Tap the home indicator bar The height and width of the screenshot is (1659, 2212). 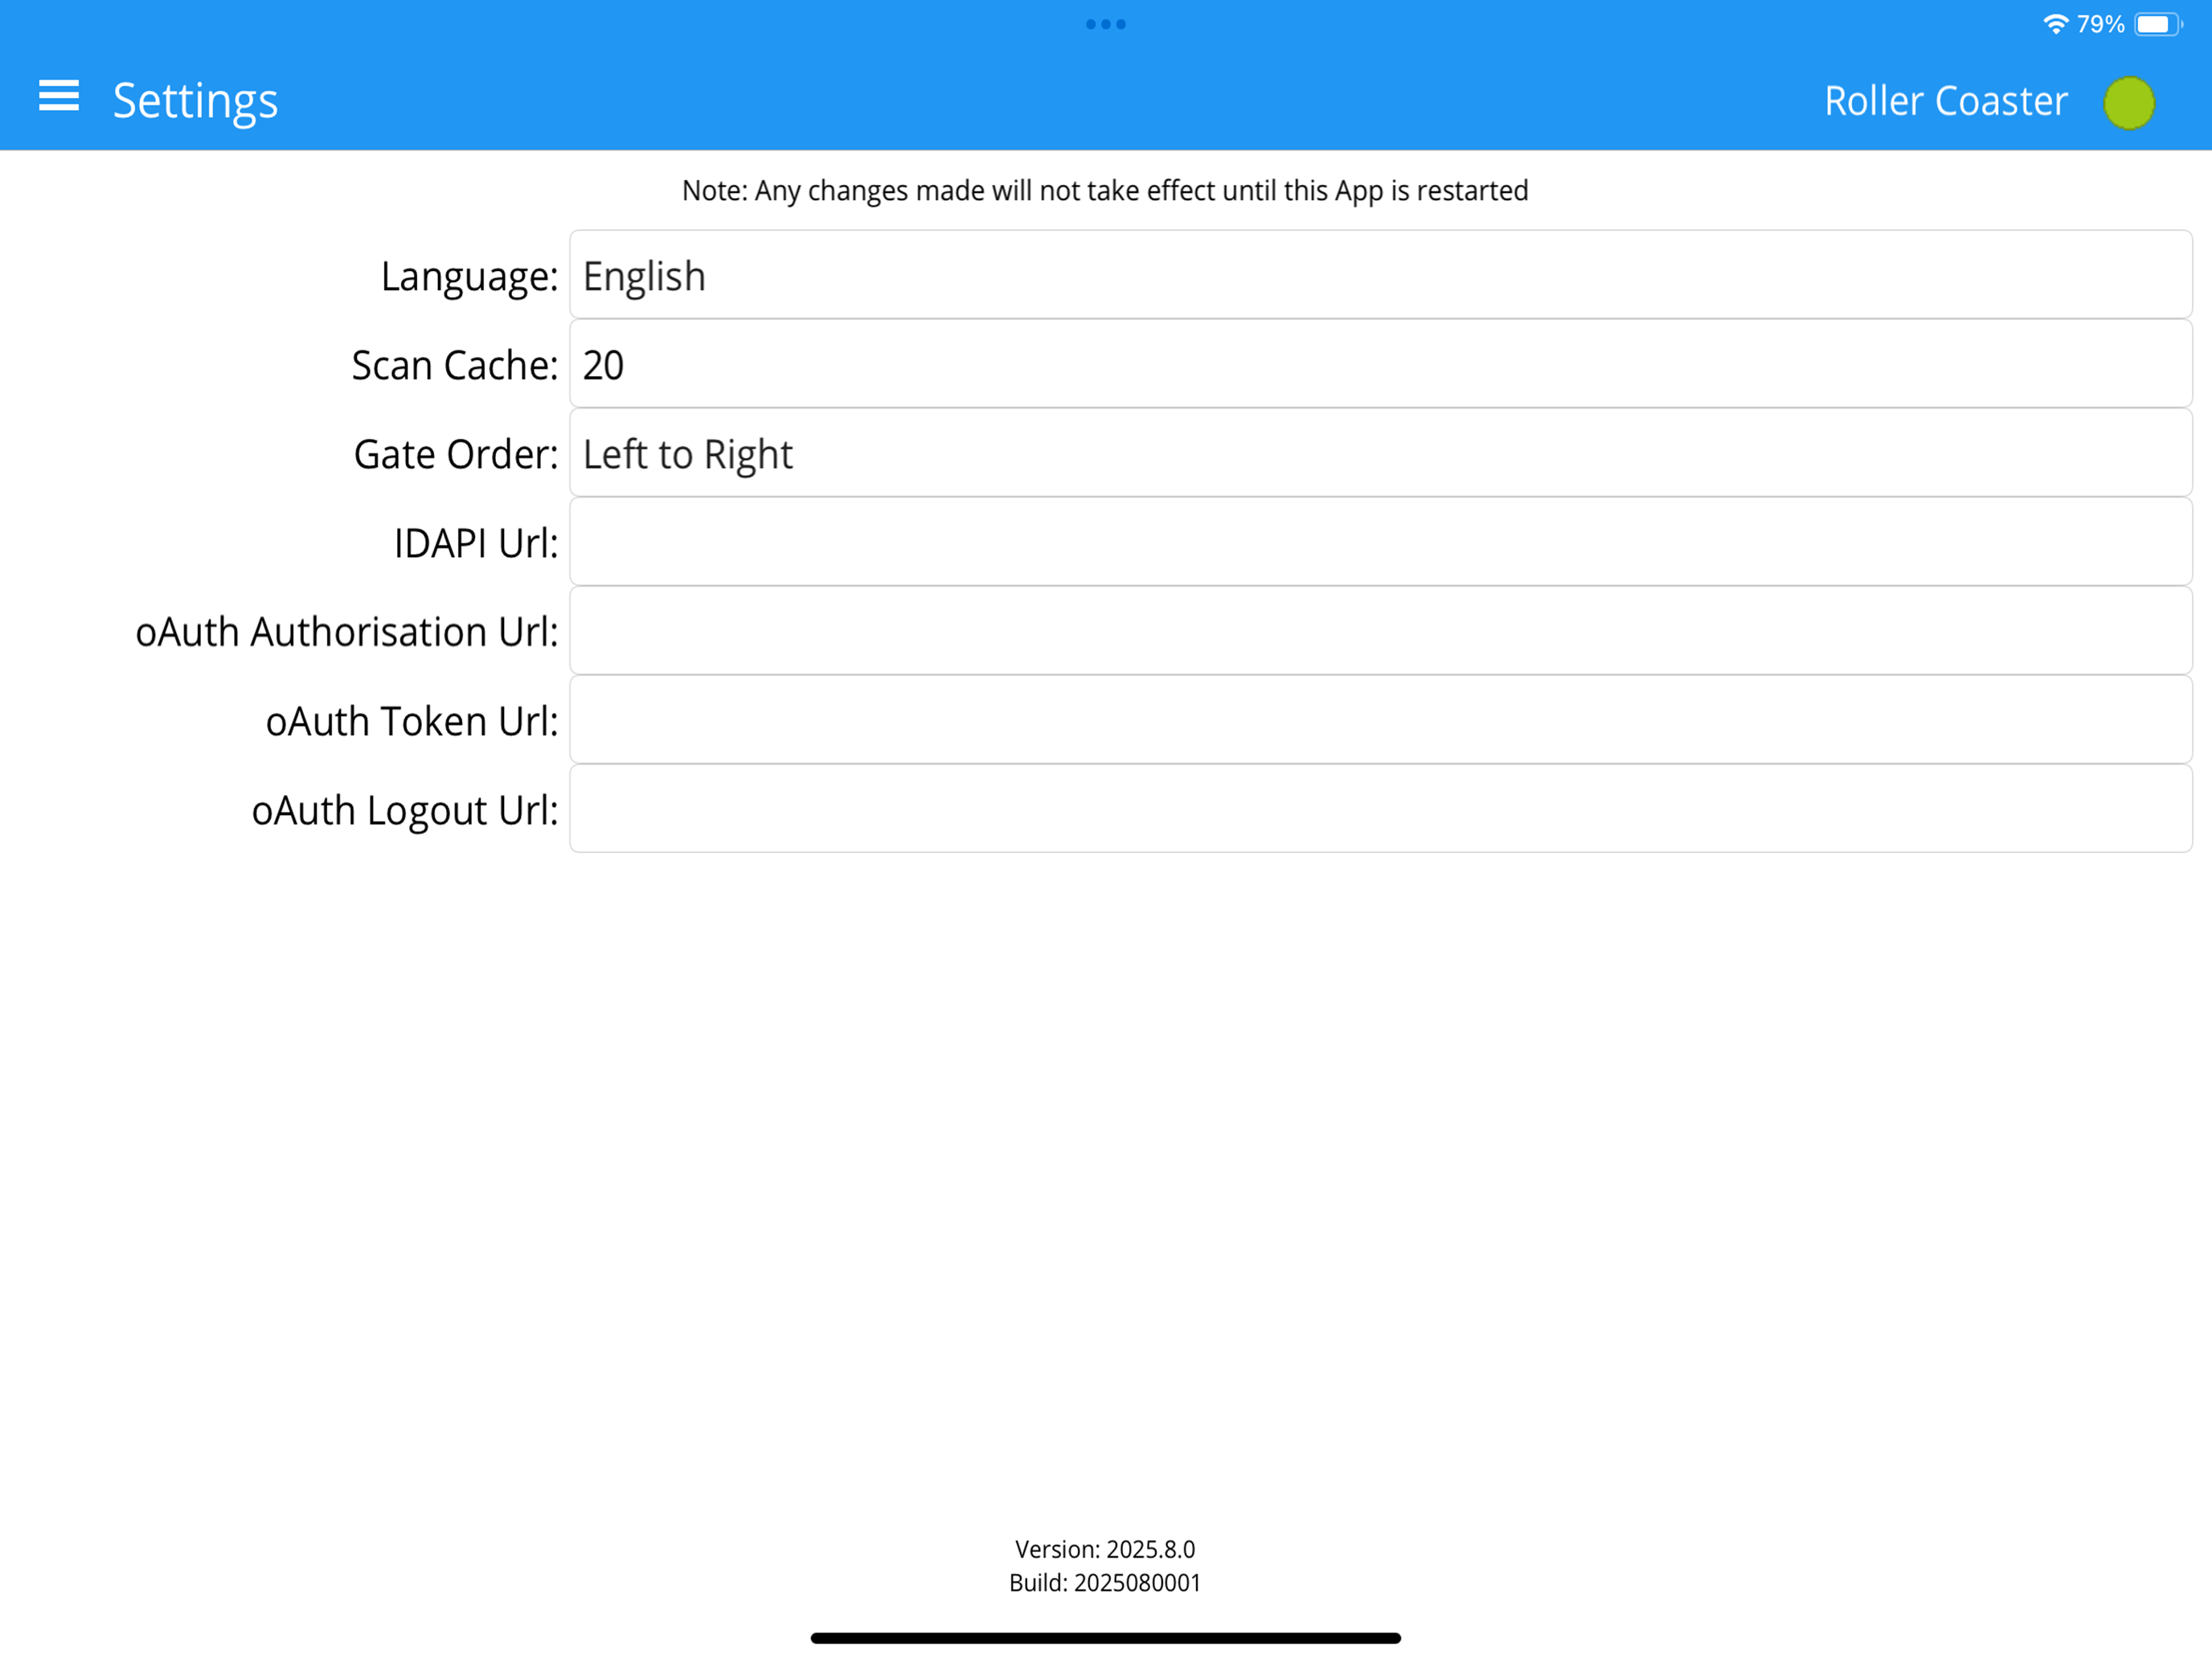pos(1106,1638)
